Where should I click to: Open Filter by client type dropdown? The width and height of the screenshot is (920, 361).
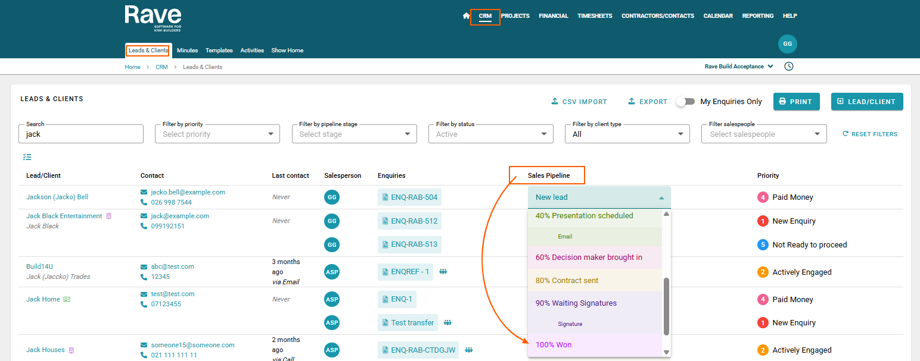point(627,134)
